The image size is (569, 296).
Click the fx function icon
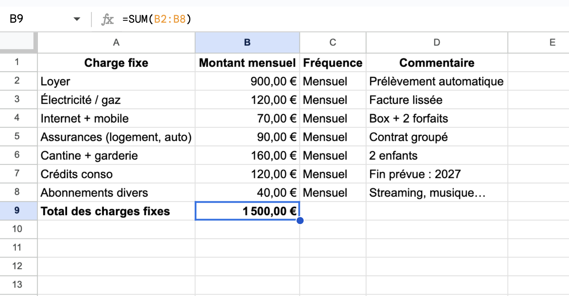(107, 19)
